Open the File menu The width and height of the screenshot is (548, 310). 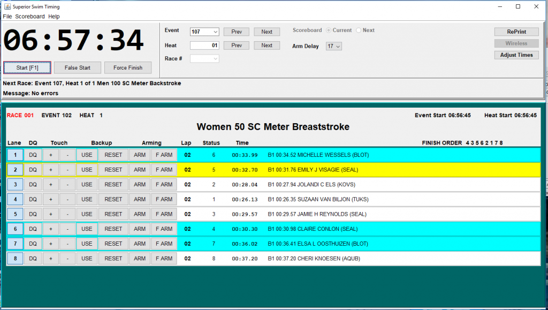(7, 17)
